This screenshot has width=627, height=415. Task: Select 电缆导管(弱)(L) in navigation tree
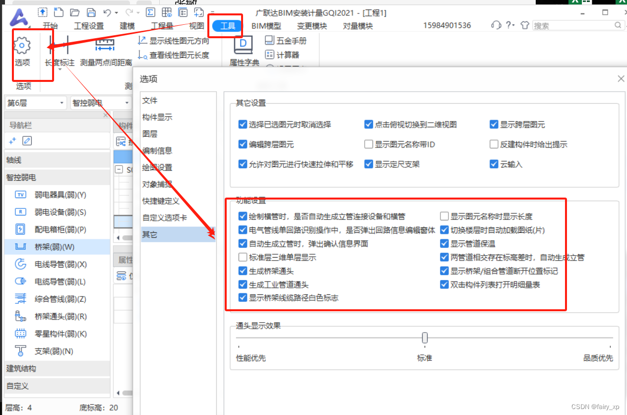click(x=57, y=281)
